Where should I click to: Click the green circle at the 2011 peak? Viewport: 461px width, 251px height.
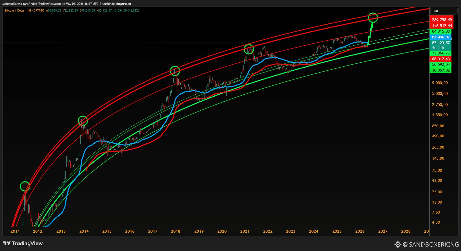(x=25, y=186)
